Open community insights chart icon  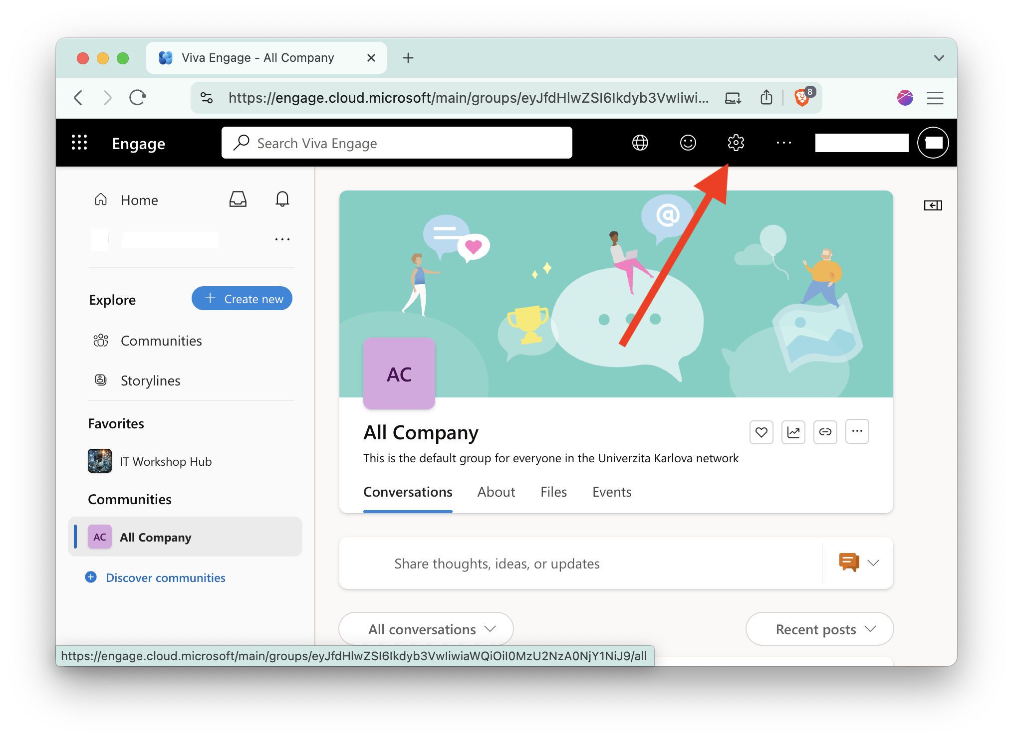[x=793, y=432]
